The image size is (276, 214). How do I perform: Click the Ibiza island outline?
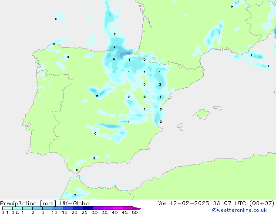click(180, 126)
